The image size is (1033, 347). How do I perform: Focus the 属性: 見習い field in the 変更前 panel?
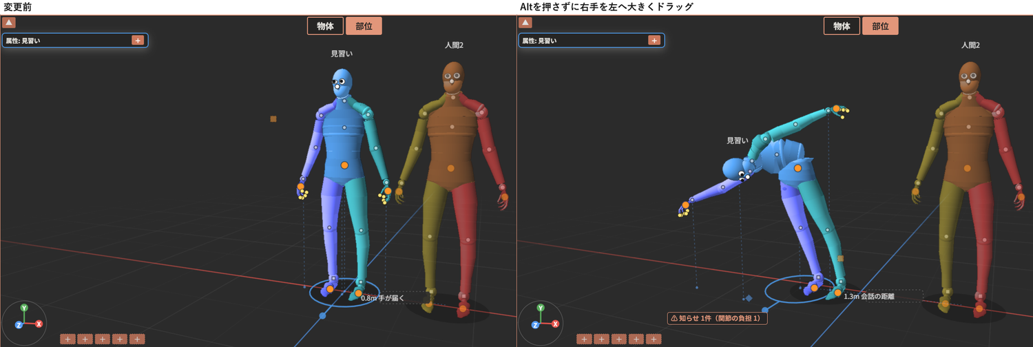point(75,41)
